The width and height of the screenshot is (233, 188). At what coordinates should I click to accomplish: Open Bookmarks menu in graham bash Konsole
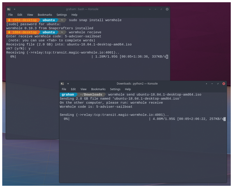(x=45, y=15)
